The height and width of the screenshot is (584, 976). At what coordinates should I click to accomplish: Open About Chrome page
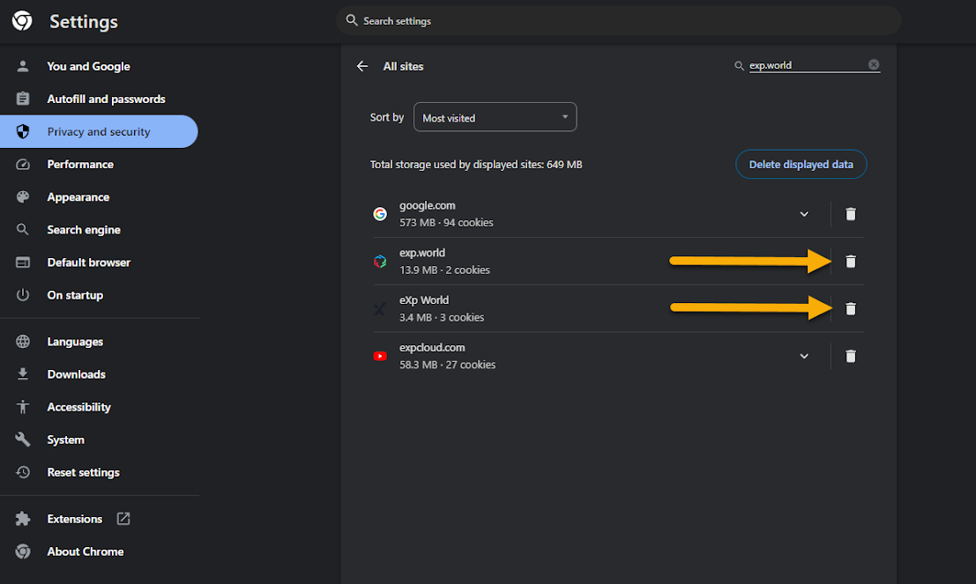86,551
